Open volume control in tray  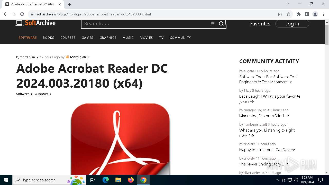click(x=296, y=180)
